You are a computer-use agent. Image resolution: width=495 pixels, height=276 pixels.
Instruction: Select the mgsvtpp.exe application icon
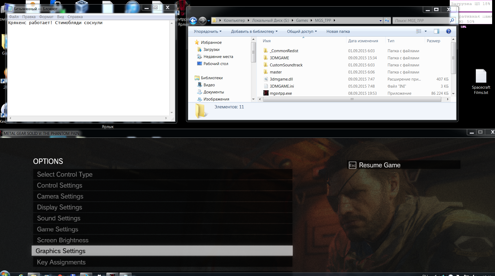tap(266, 93)
